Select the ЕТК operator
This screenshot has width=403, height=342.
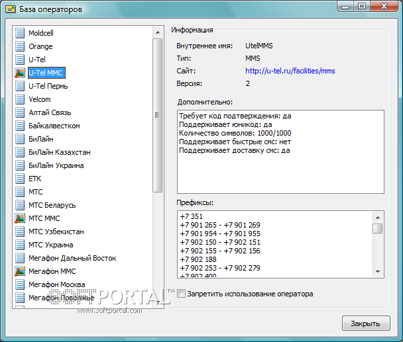click(x=35, y=179)
